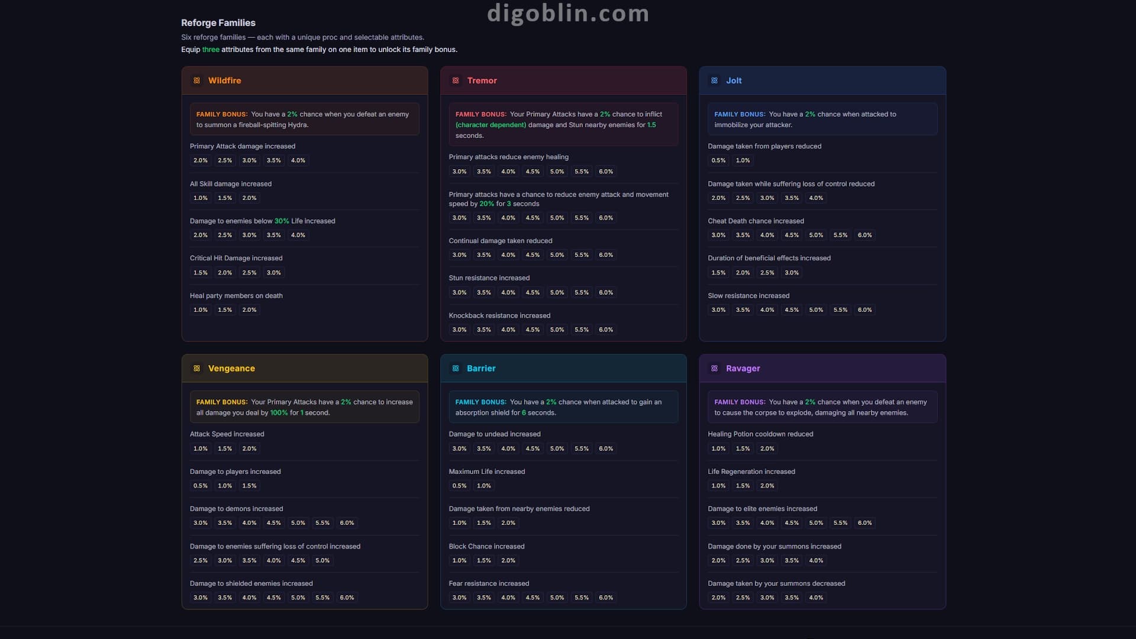
Task: Select 0.5% for Damage taken from players reduced
Action: click(718, 160)
